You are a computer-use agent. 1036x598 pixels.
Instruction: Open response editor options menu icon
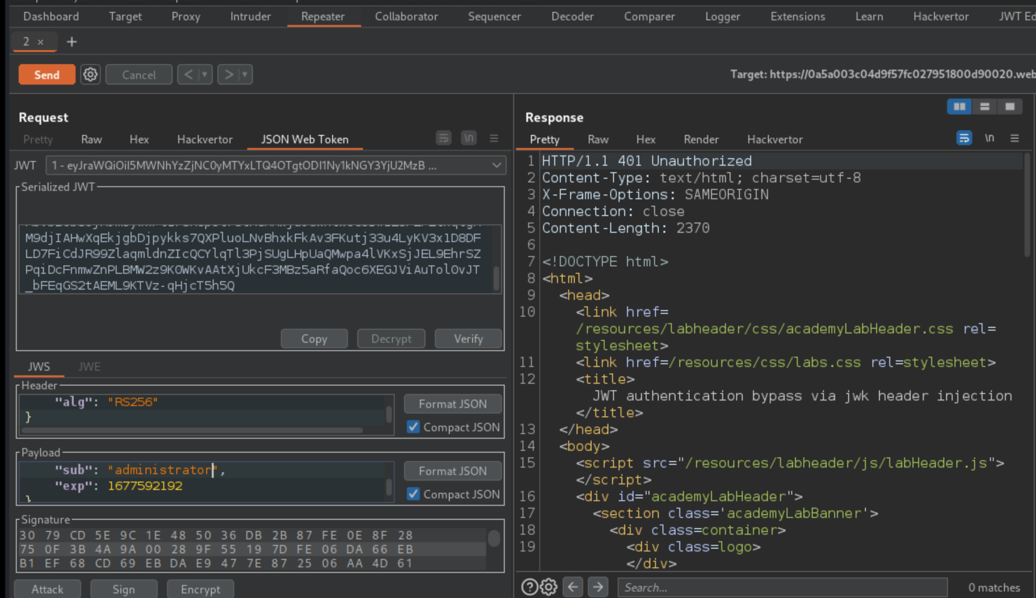coord(1015,138)
